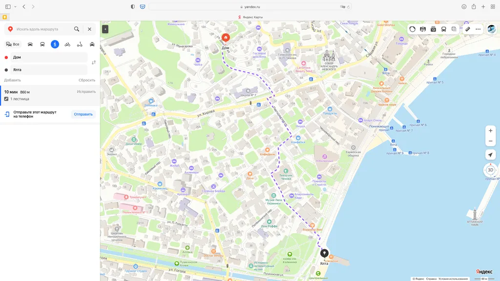Show public transport on the map
This screenshot has height=281, width=500.
tap(443, 29)
